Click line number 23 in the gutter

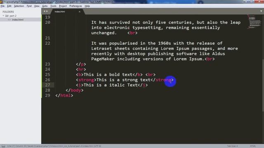click(47, 64)
